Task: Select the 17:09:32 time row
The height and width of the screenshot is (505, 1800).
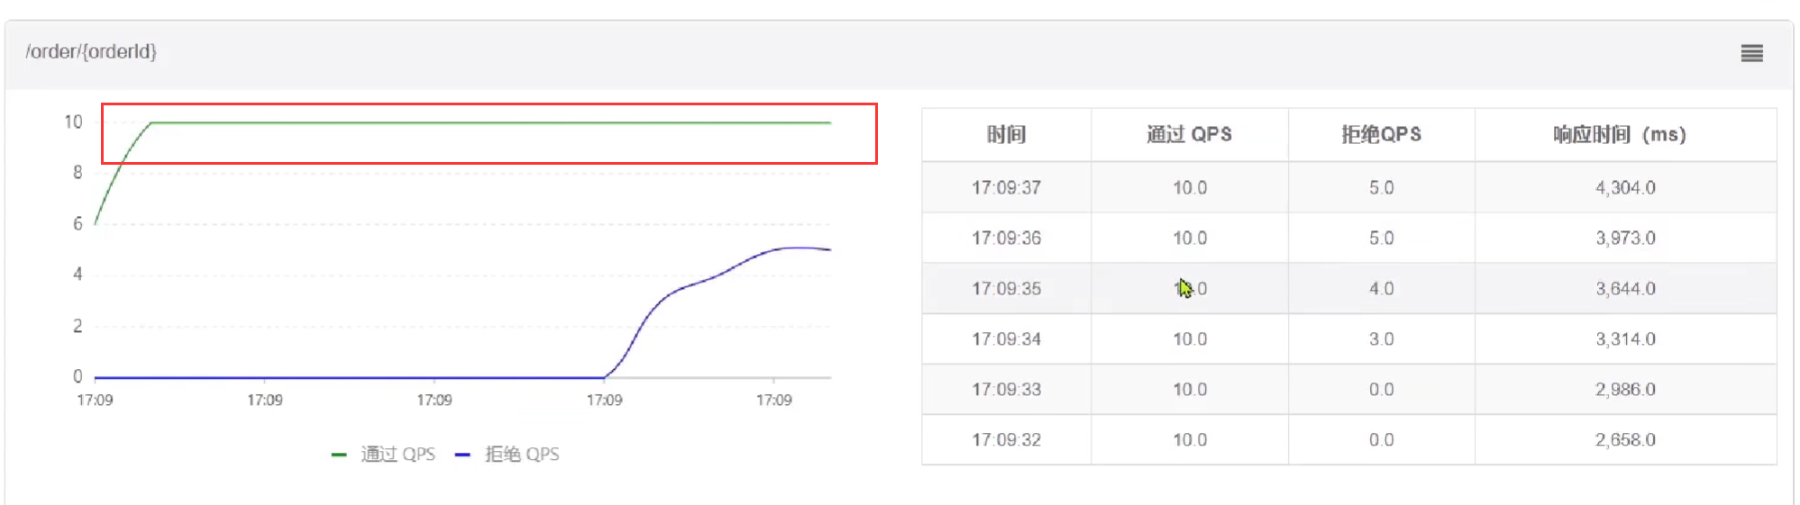Action: click(1006, 440)
